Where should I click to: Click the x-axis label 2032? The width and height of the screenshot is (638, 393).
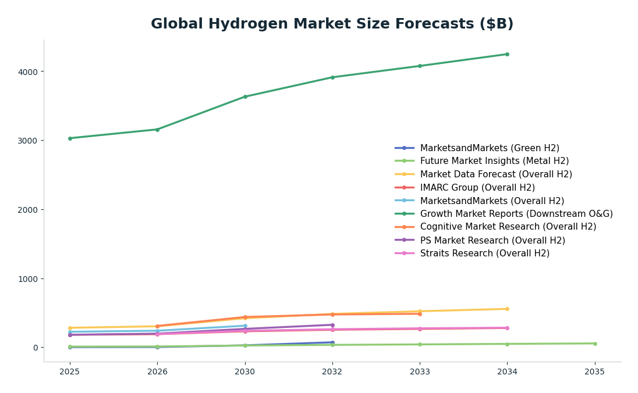[x=332, y=372]
